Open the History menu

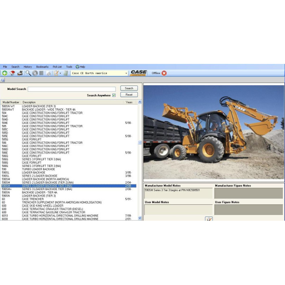point(28,67)
